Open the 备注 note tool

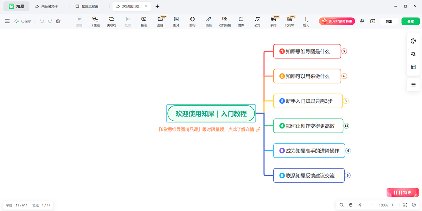(x=144, y=21)
